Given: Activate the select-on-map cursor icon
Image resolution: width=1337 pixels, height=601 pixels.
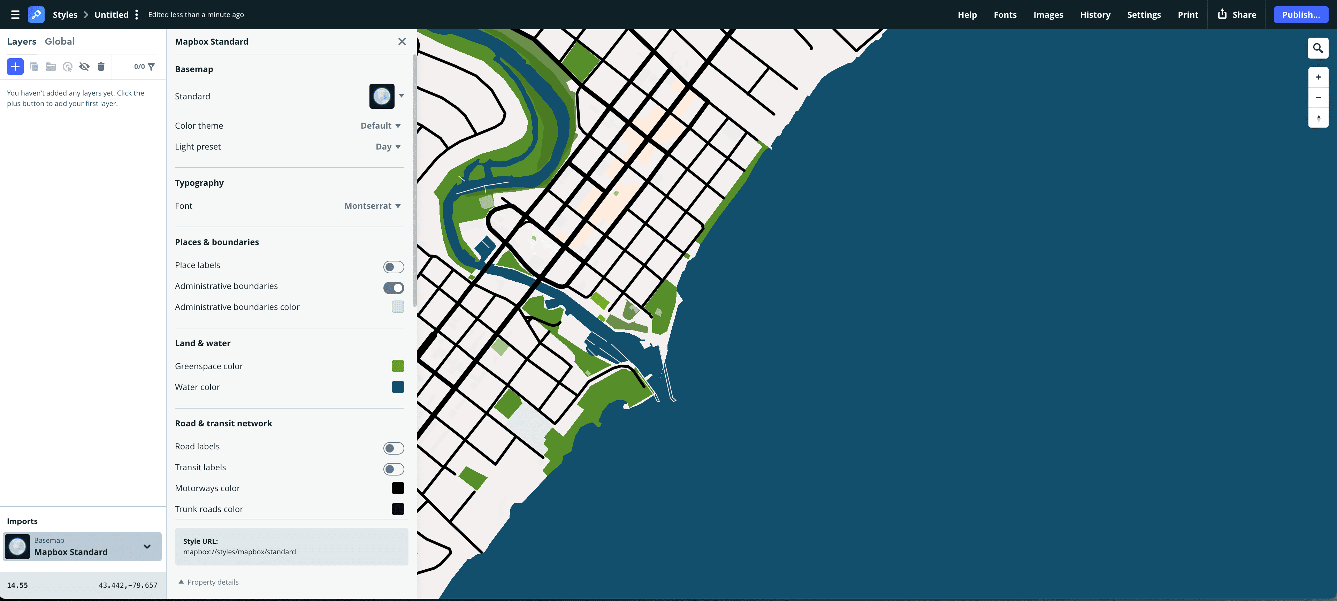Looking at the screenshot, I should [68, 67].
